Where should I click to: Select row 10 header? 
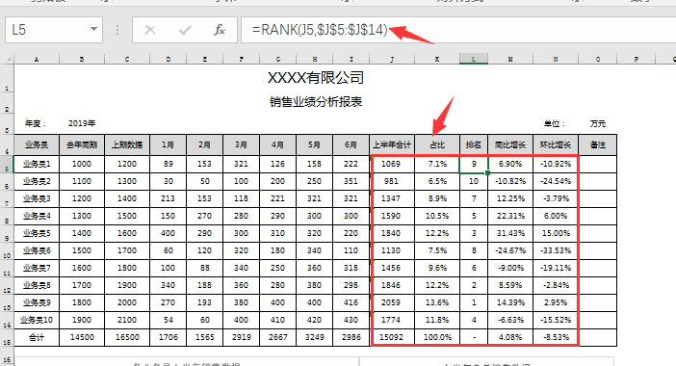(x=7, y=250)
